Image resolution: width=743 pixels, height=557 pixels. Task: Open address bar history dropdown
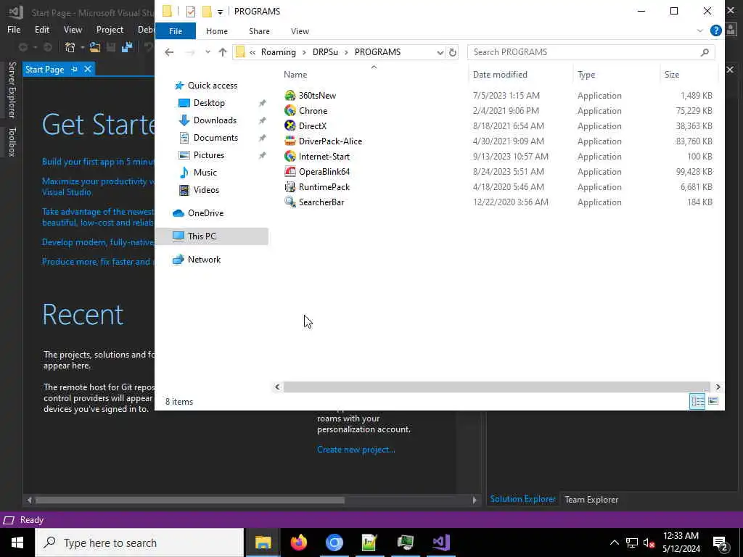click(x=440, y=52)
